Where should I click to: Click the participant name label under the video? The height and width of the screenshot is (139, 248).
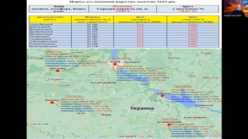(x=232, y=15)
